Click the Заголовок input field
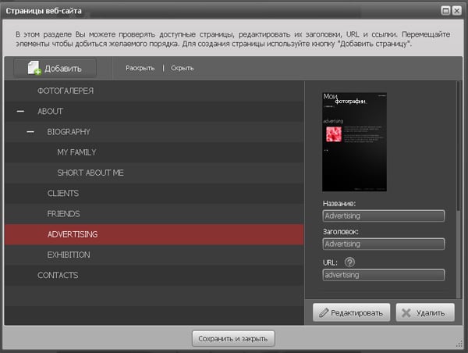This screenshot has width=468, height=353. tap(383, 244)
